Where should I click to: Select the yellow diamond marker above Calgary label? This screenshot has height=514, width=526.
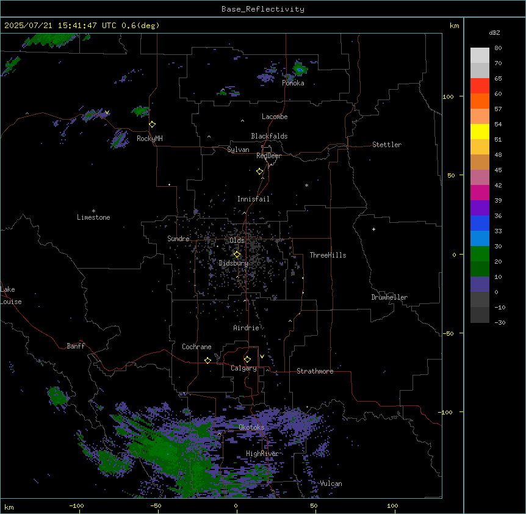pyautogui.click(x=247, y=360)
